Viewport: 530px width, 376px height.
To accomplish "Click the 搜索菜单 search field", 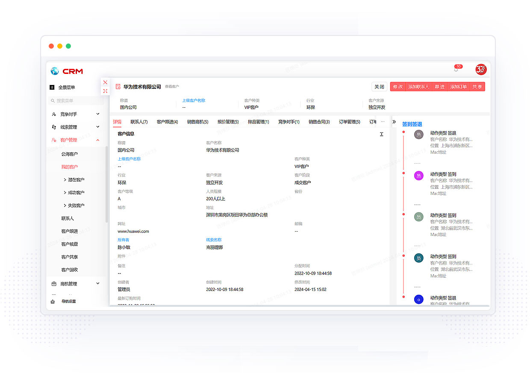I will coord(76,101).
